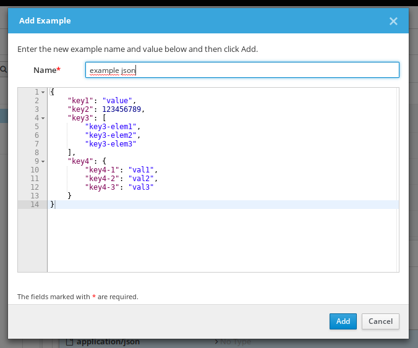Click the application/json entry behind dialog
Viewport: 418px width, 348px height.
coord(108,342)
